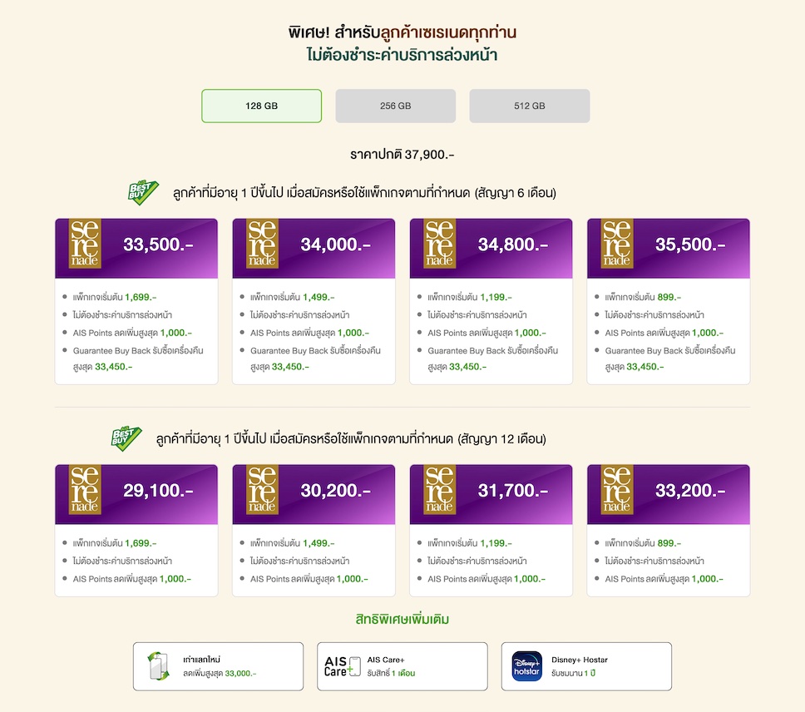Click Serenade logo on the 35,500 card

617,244
